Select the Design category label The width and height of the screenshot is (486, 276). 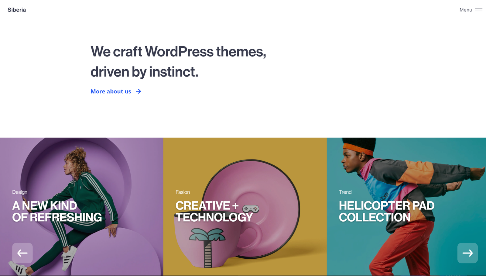pos(20,192)
